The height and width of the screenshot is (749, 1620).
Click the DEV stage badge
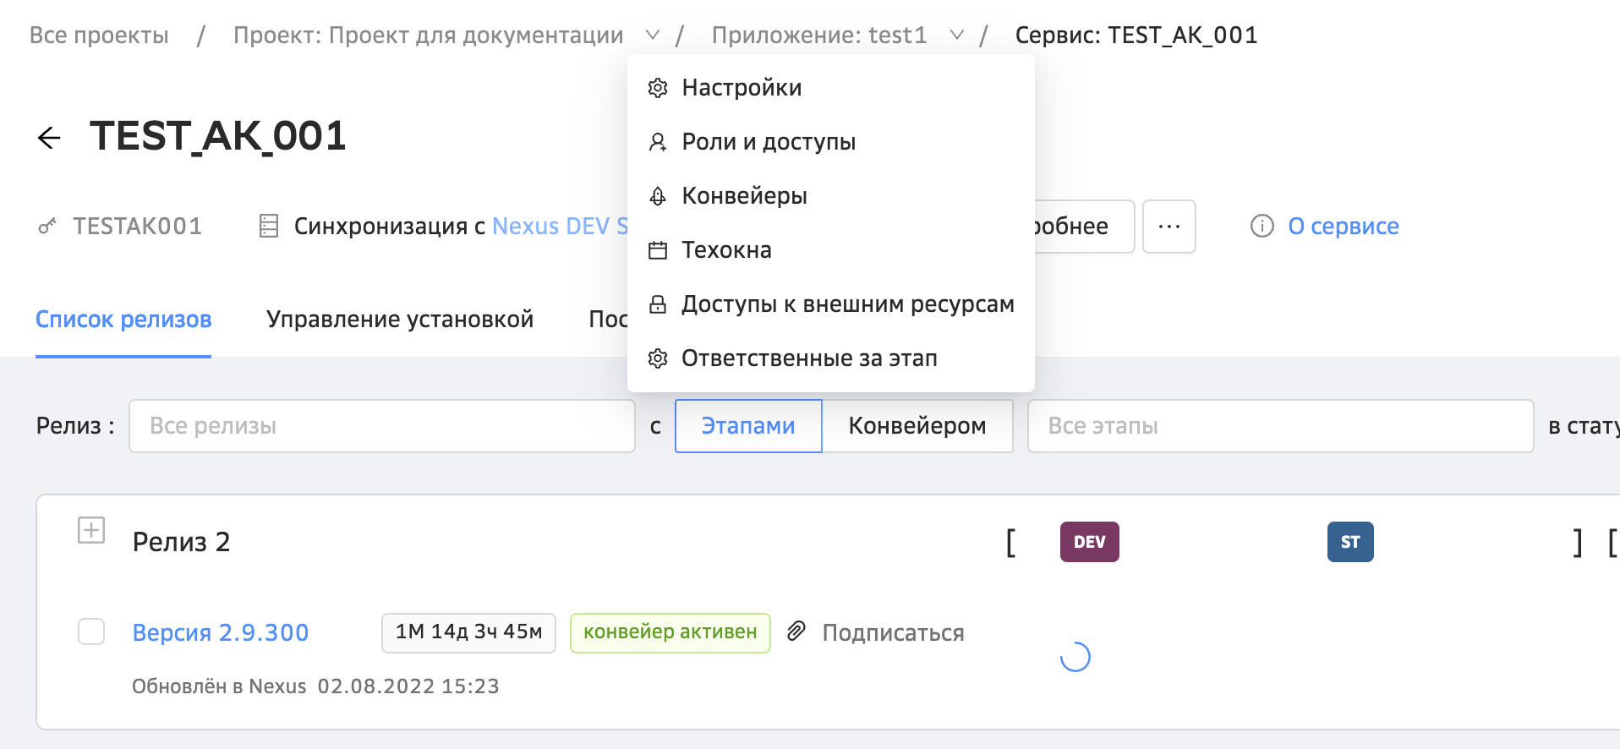pyautogui.click(x=1089, y=542)
